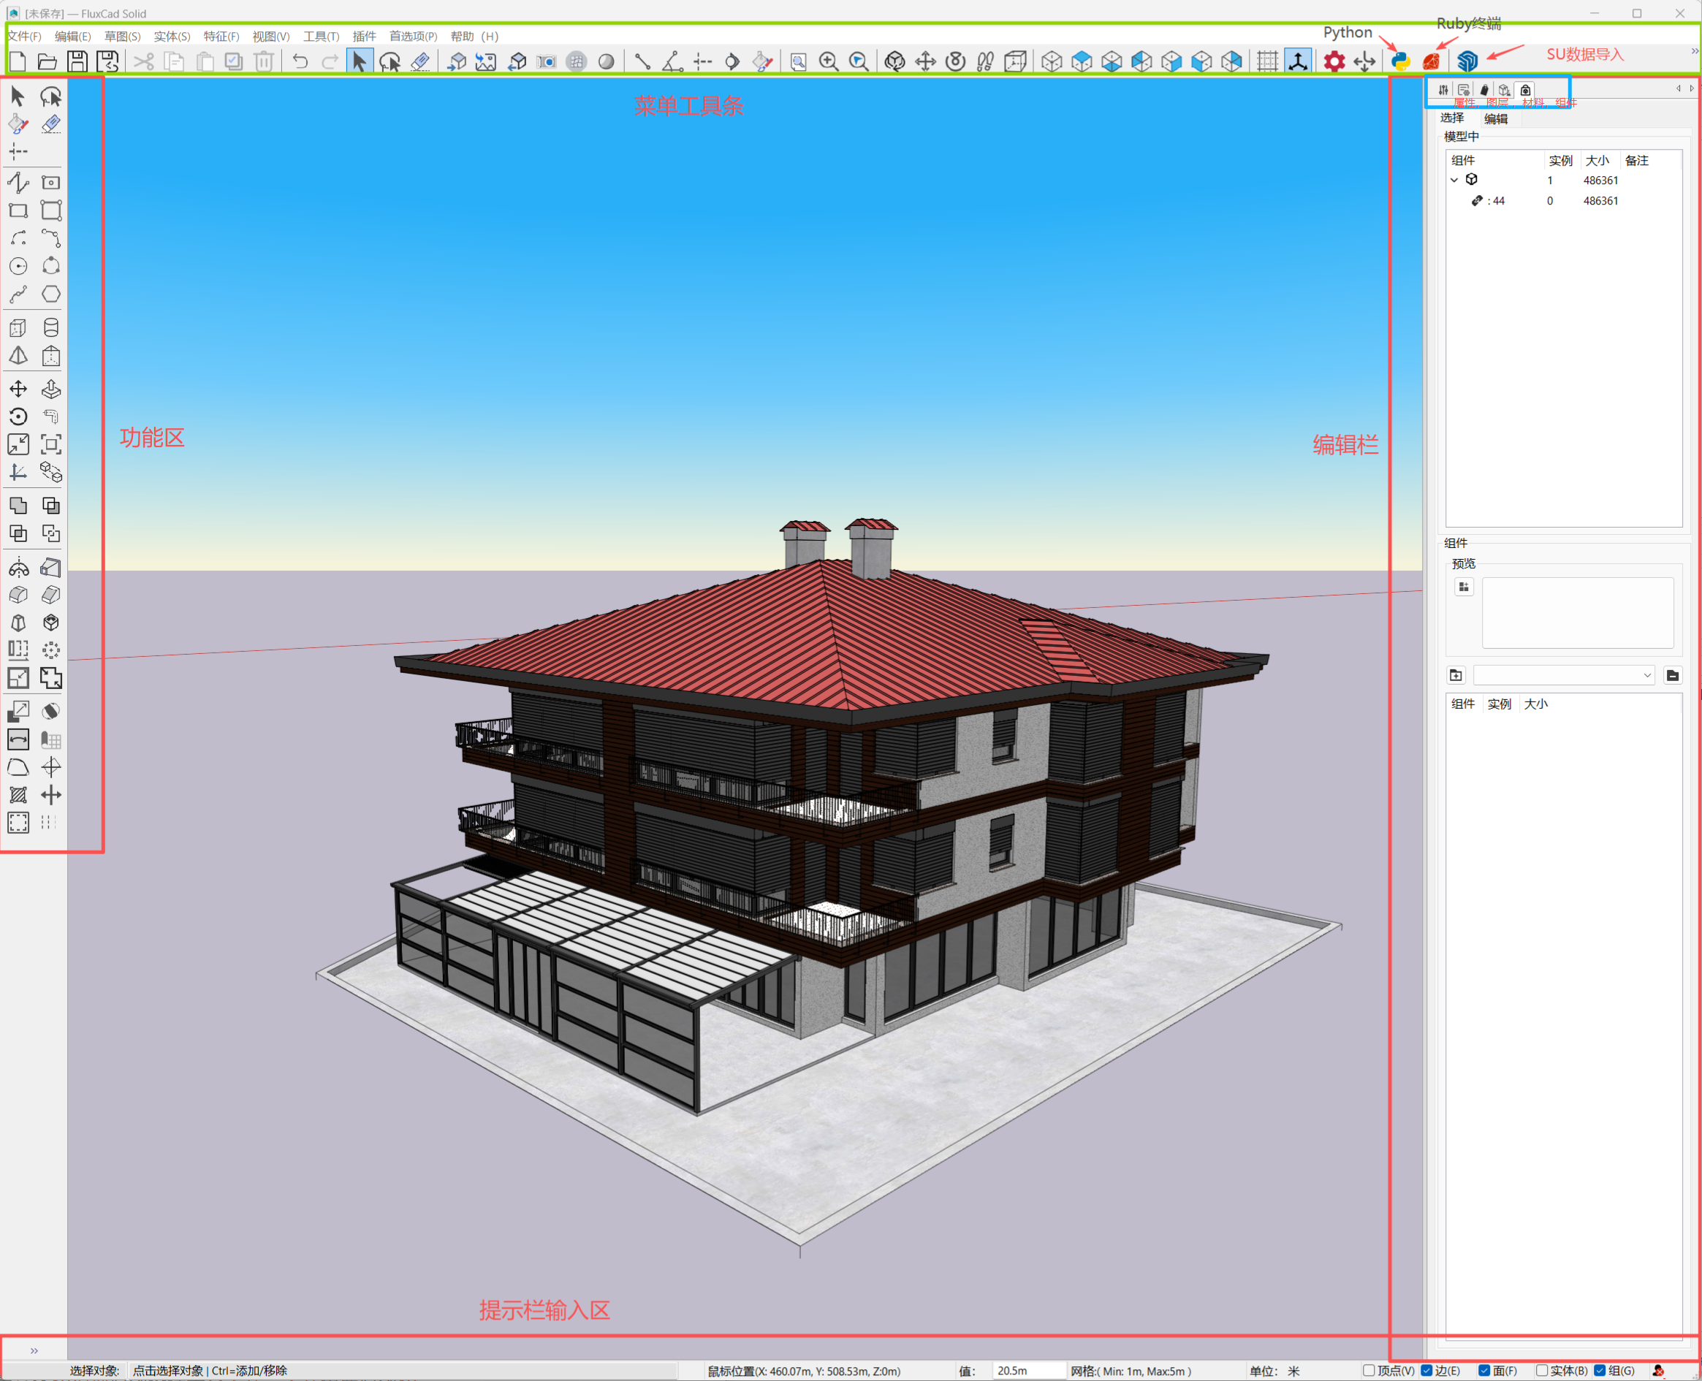Disable the 面(F) checkbox in status bar
The height and width of the screenshot is (1381, 1702).
(x=1486, y=1371)
